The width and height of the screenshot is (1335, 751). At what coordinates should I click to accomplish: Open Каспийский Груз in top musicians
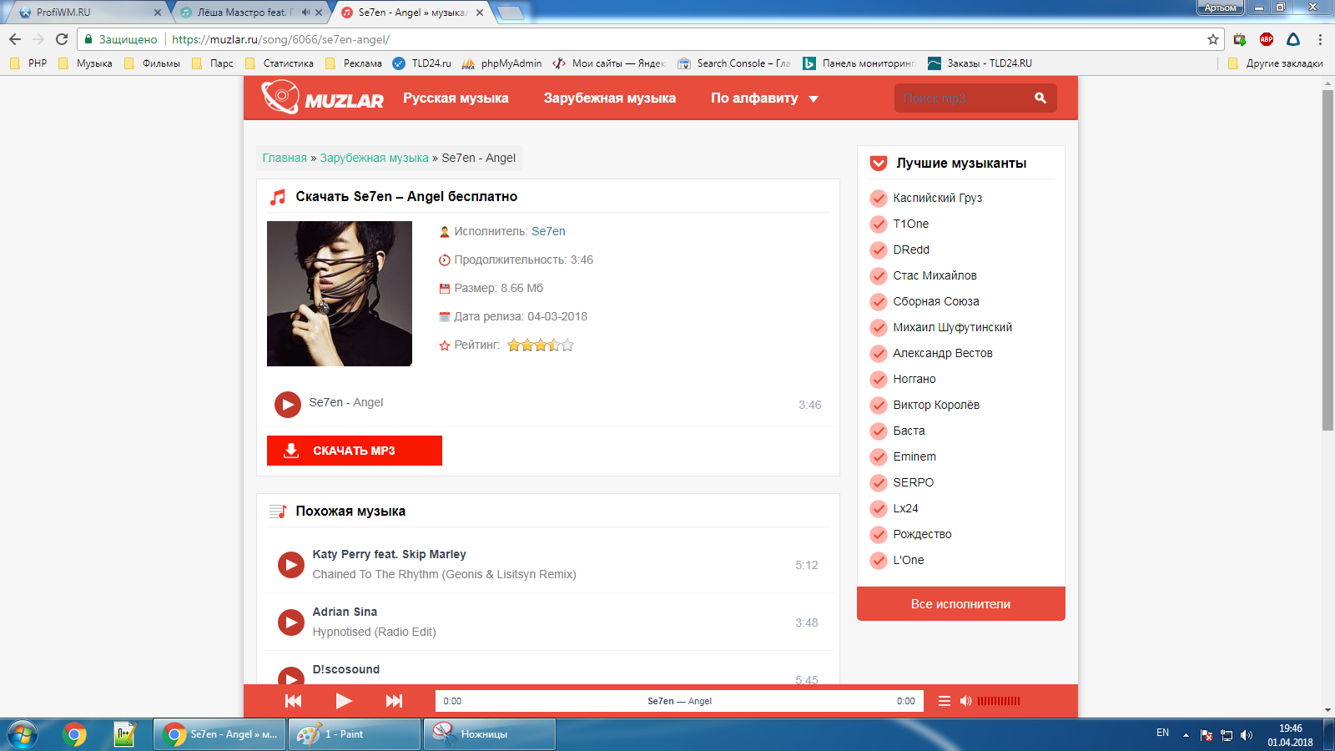(938, 198)
